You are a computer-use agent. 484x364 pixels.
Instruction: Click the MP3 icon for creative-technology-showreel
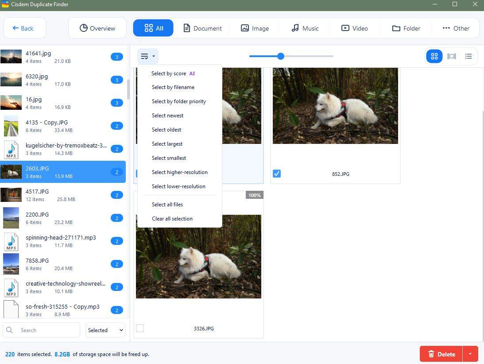11,287
